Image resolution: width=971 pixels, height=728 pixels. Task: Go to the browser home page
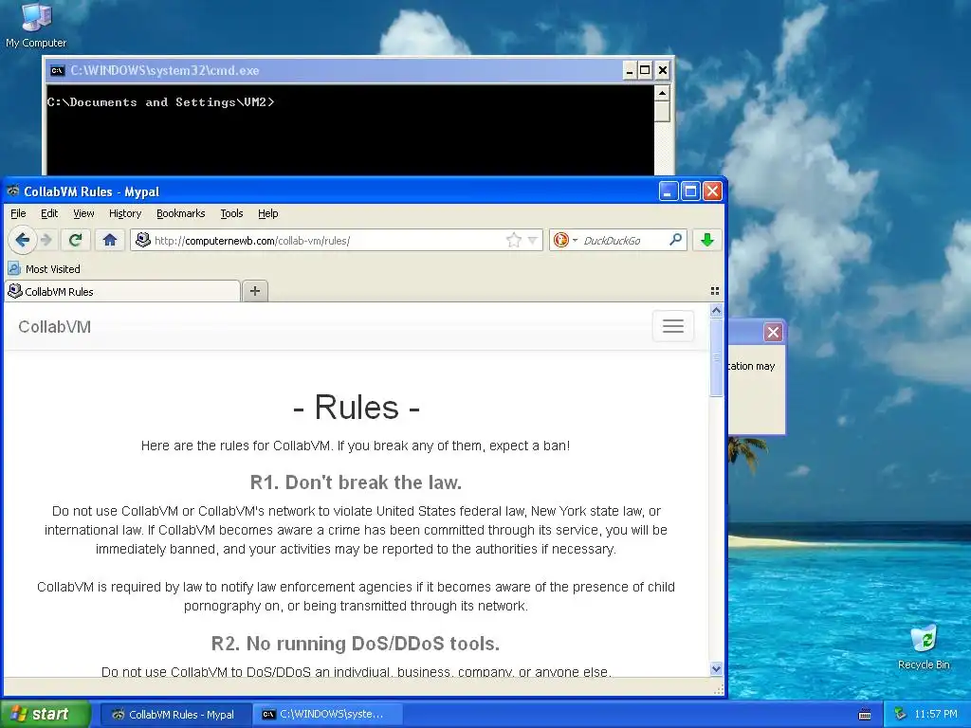coord(110,240)
